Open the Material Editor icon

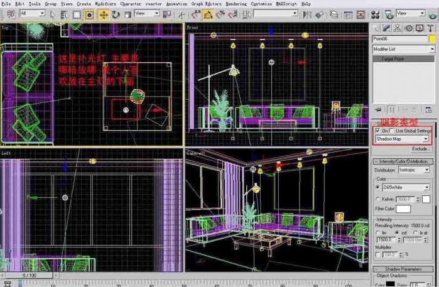coord(375,14)
